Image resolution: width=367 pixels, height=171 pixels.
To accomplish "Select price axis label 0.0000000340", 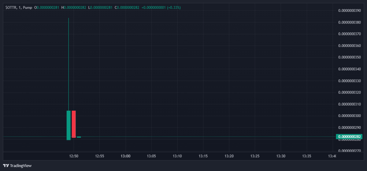I will click(x=350, y=69).
